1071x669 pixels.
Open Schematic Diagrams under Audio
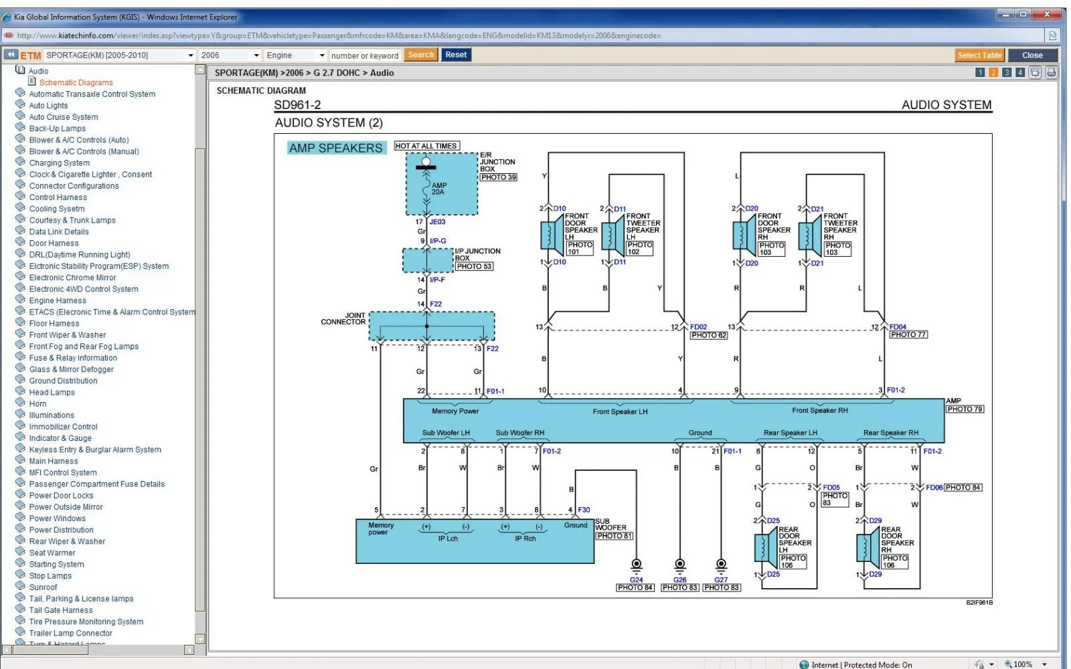tap(76, 82)
